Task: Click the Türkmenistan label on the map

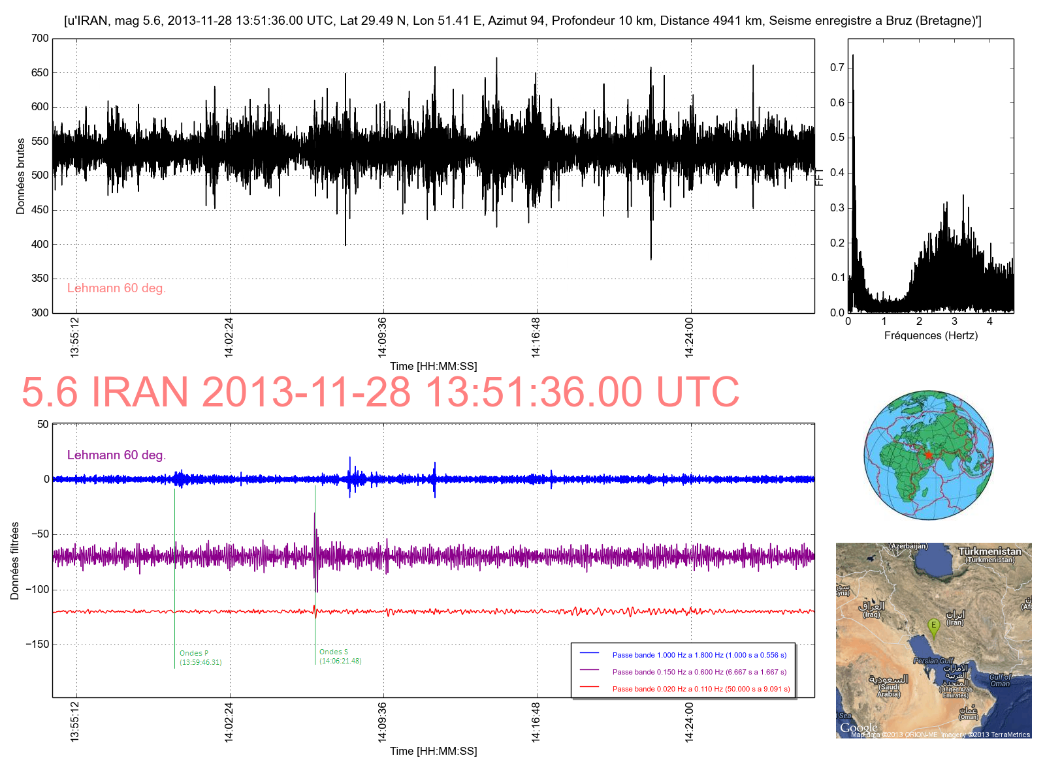Action: pos(989,552)
